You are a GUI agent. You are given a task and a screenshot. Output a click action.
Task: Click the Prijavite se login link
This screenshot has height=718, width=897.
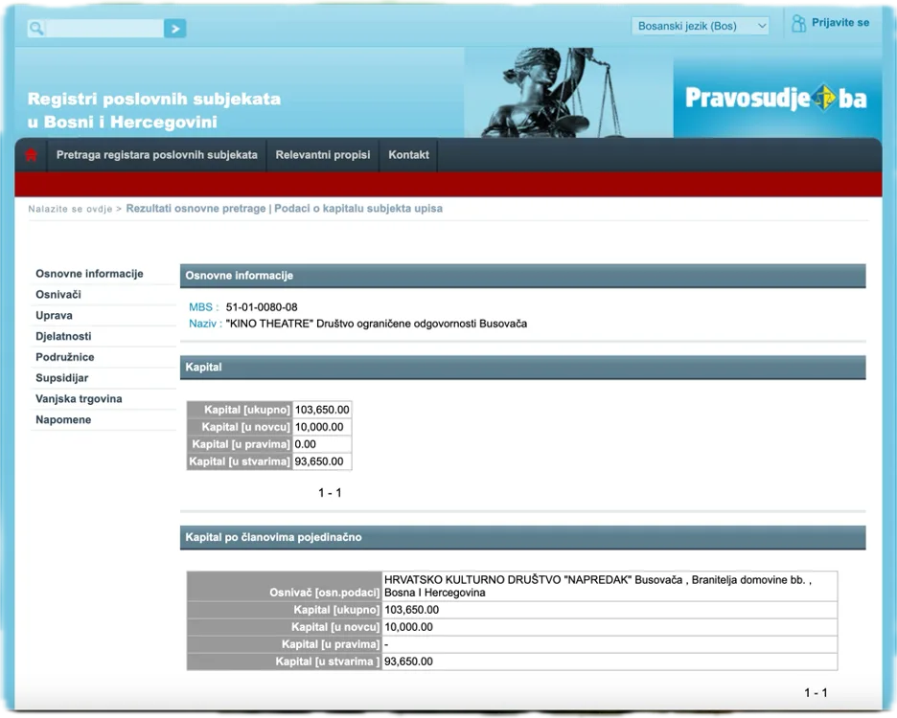pos(840,22)
